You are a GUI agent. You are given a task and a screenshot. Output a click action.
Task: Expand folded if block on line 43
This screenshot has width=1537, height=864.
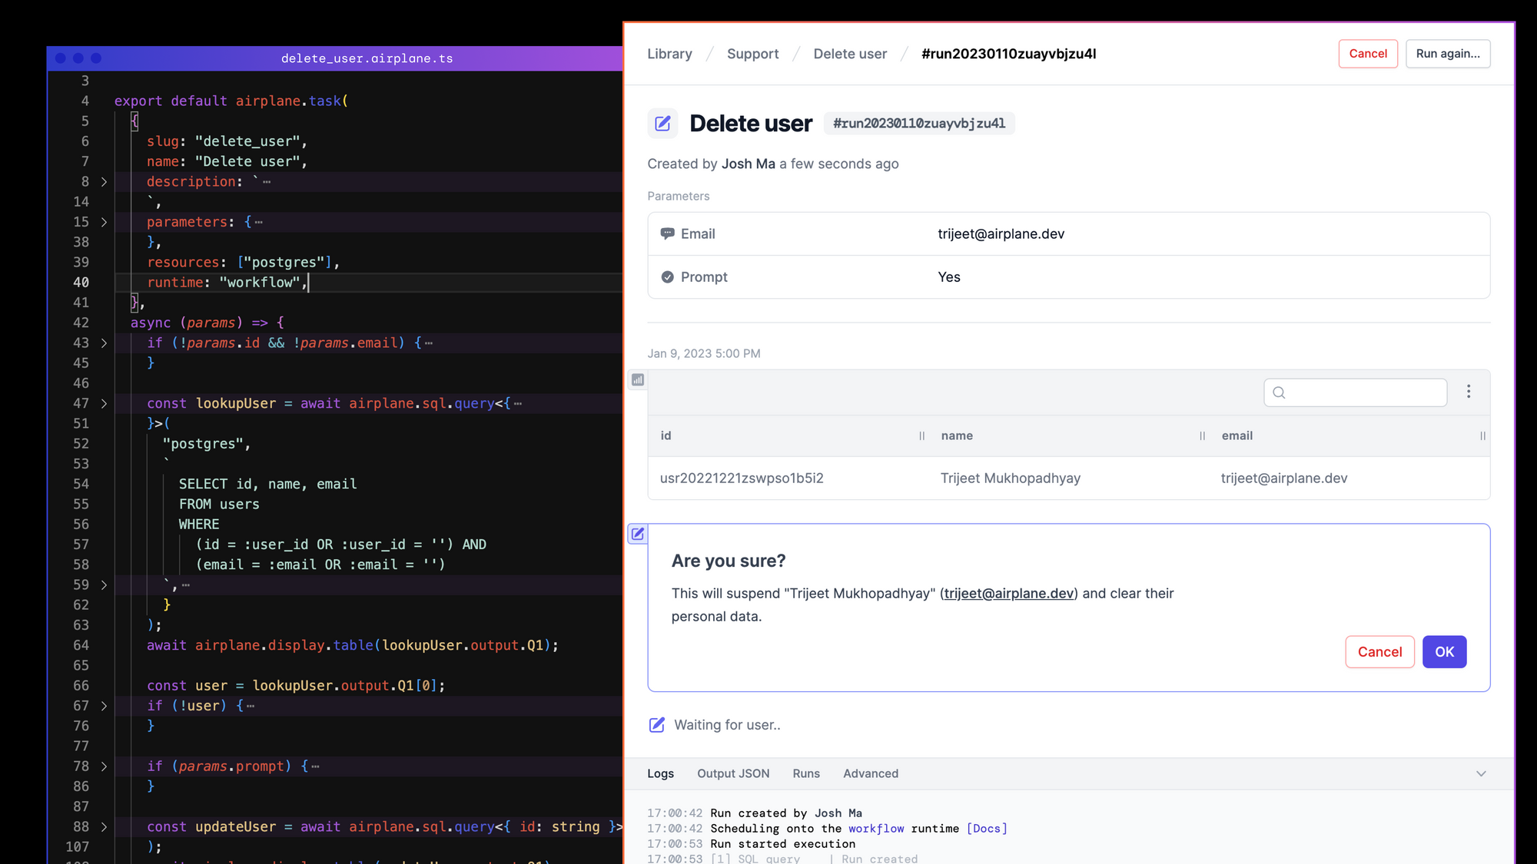coord(104,343)
